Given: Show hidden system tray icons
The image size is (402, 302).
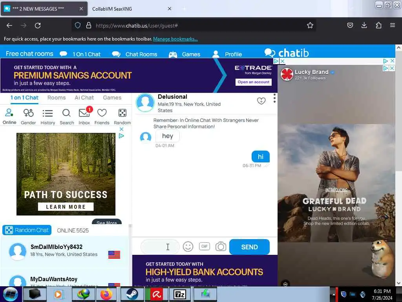Looking at the screenshot, I should [x=334, y=294].
